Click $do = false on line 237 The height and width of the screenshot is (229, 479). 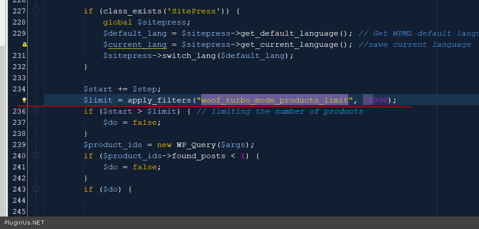click(132, 123)
